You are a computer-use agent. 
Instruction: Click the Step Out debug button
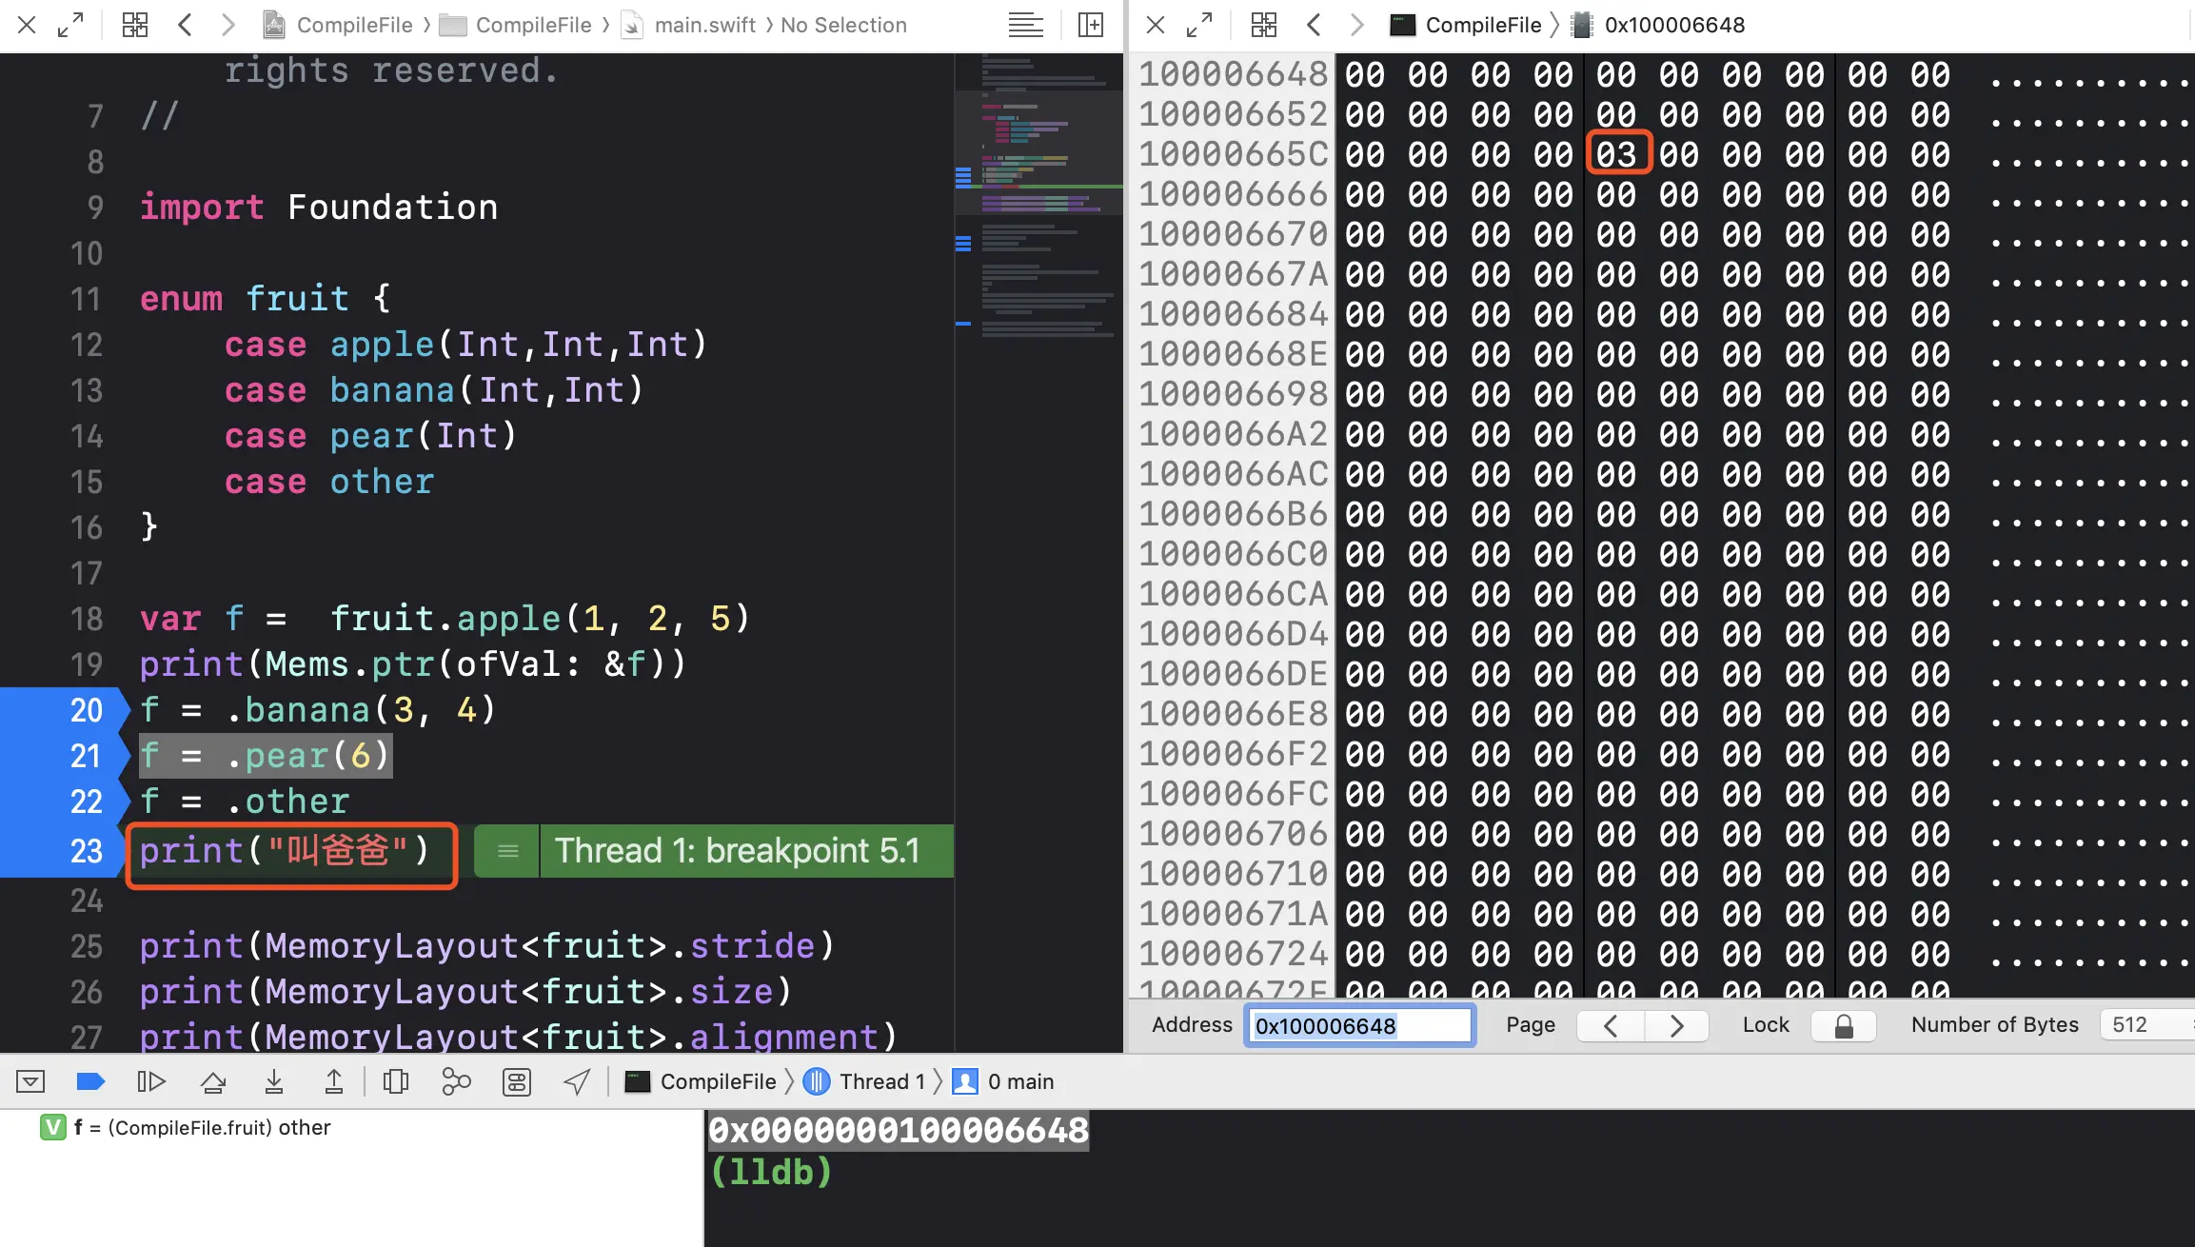coord(334,1081)
